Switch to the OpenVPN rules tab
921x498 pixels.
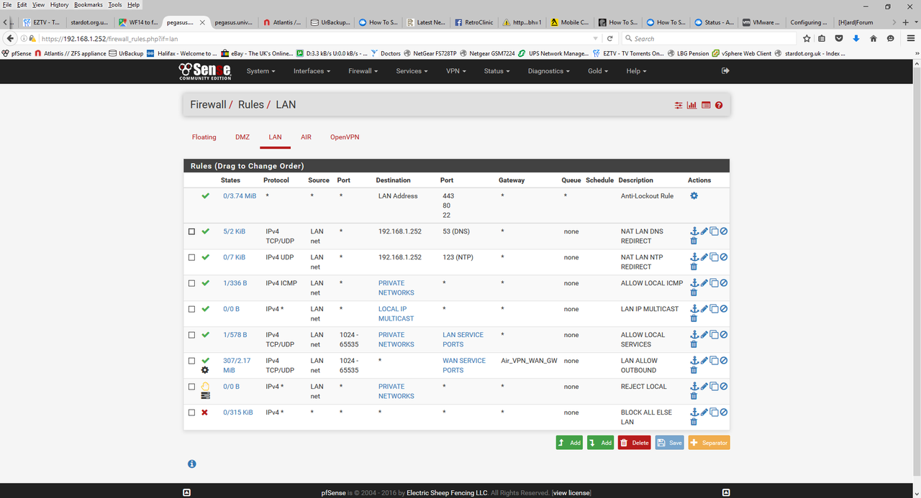pos(344,137)
